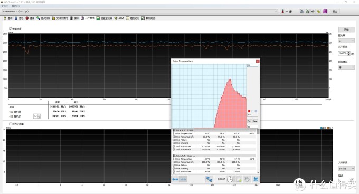The width and height of the screenshot is (359, 194).
Task: Click the current temperature value field
Action: 252,115
